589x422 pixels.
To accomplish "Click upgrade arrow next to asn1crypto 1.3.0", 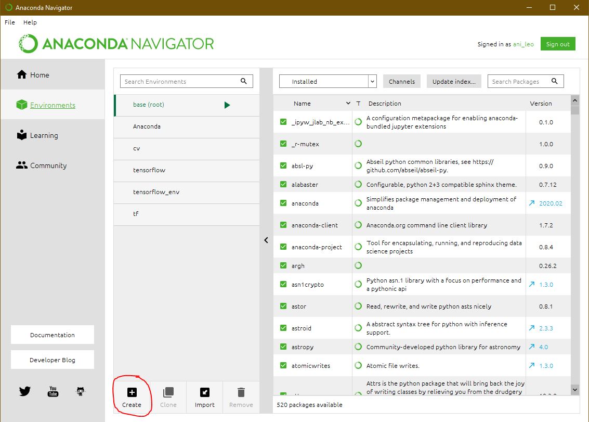I will (531, 284).
